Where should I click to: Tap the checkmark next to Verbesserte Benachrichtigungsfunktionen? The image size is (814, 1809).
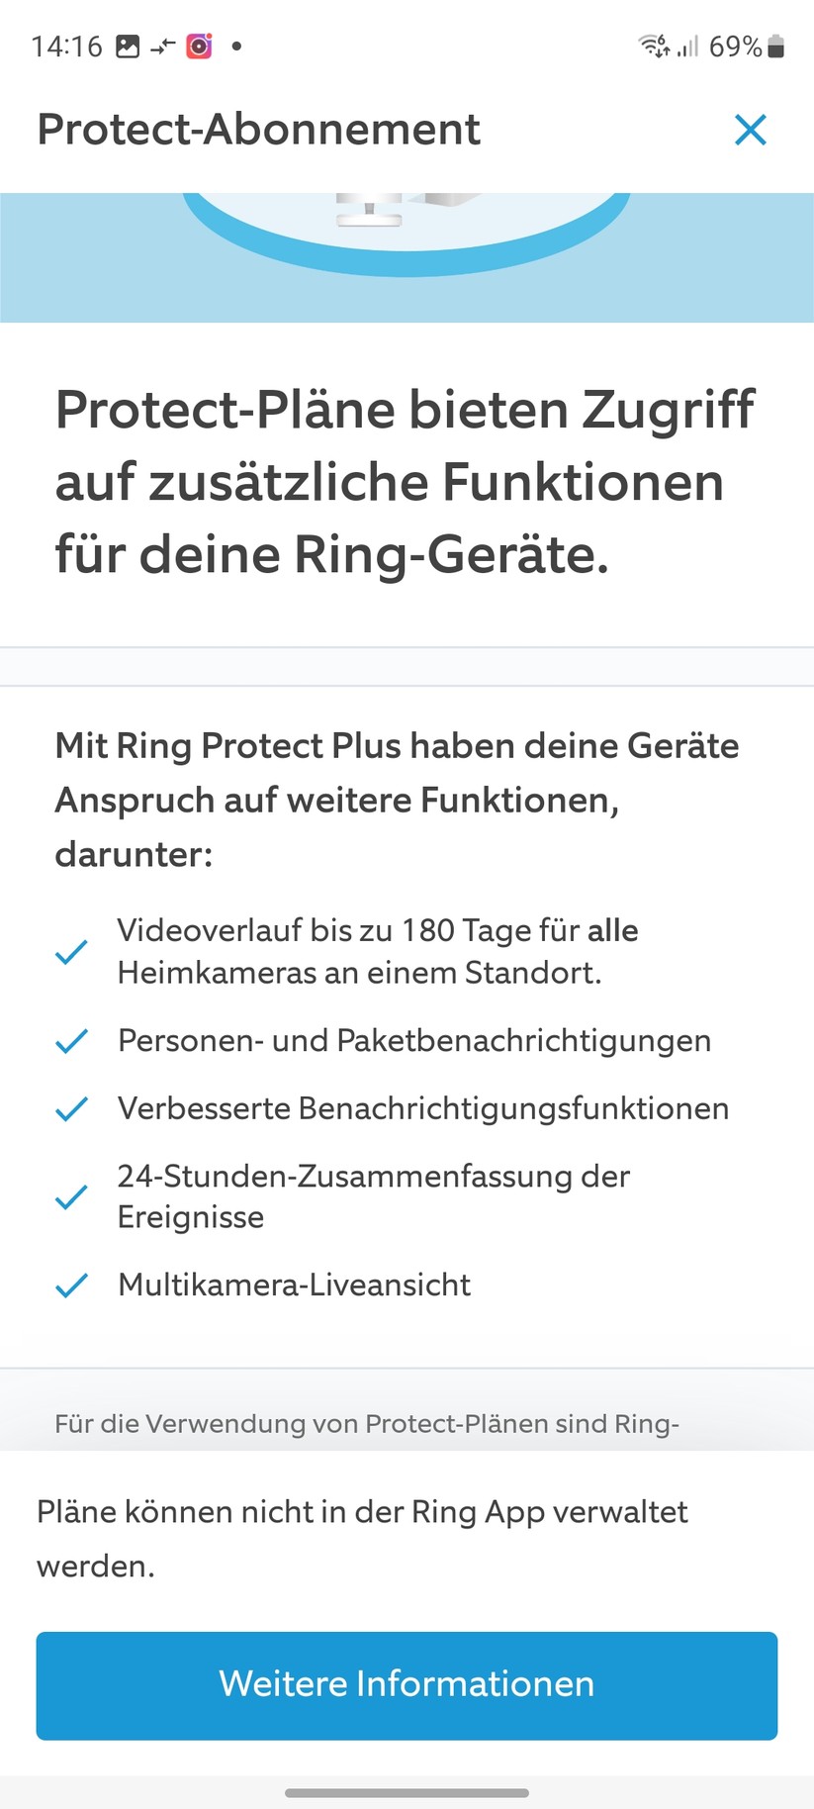point(70,1109)
